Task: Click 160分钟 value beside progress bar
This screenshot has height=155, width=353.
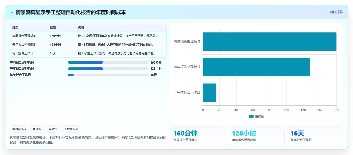Action: (156, 62)
